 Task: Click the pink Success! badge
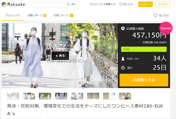[166, 28]
